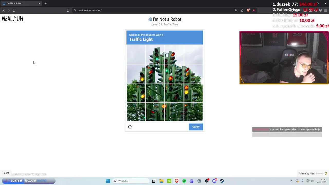Open Microsoft Teams from the taskbar
329x185 pixels.
pos(191,181)
